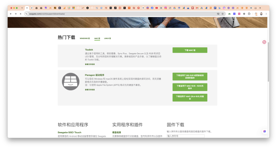Switch to the Microsoft tab

click(73, 8)
